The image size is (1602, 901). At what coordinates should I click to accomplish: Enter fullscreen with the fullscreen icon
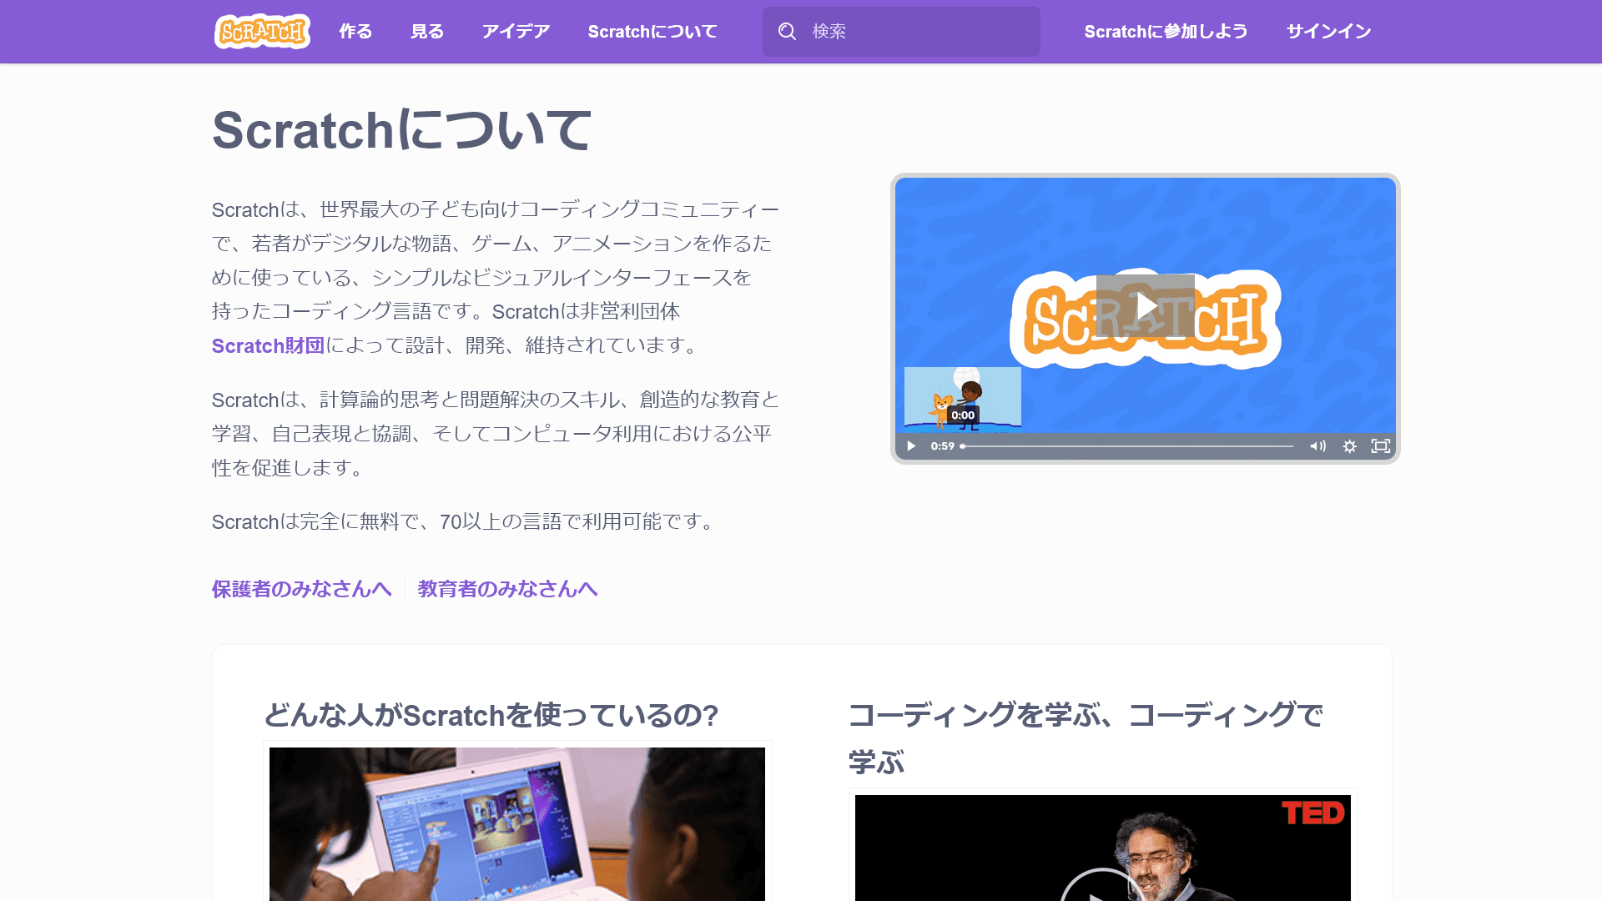(1381, 446)
